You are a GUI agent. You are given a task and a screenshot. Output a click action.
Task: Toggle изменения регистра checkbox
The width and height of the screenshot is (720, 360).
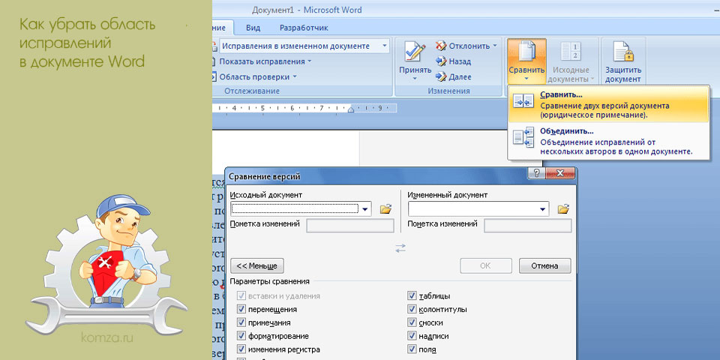241,349
